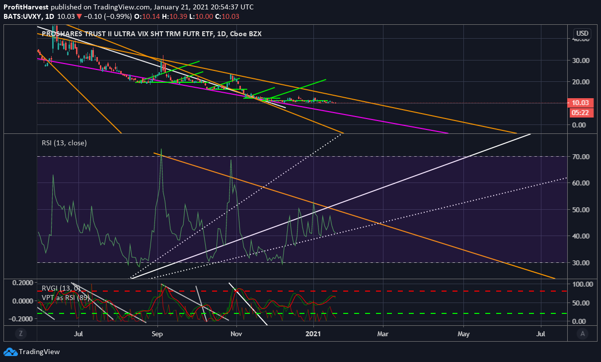
Task: Click the Nov label on the time axis
Action: click(236, 334)
